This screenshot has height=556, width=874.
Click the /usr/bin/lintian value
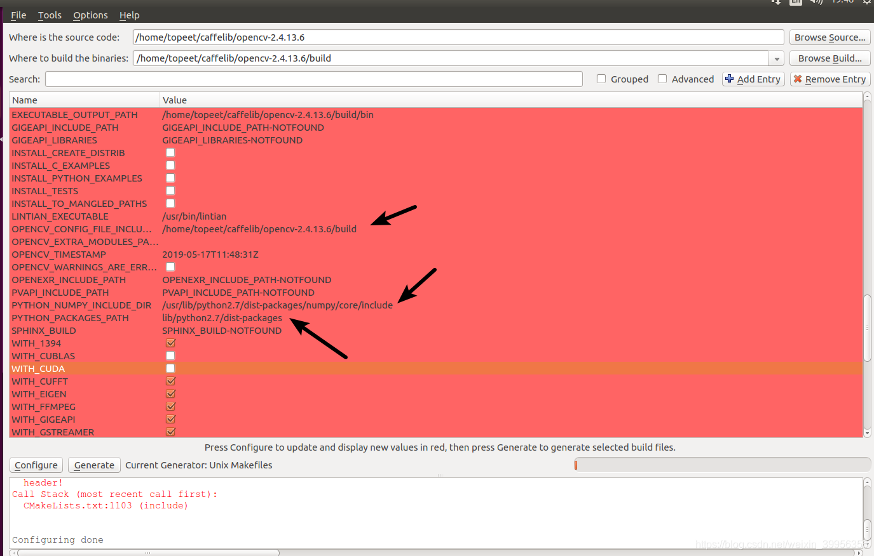pyautogui.click(x=195, y=216)
